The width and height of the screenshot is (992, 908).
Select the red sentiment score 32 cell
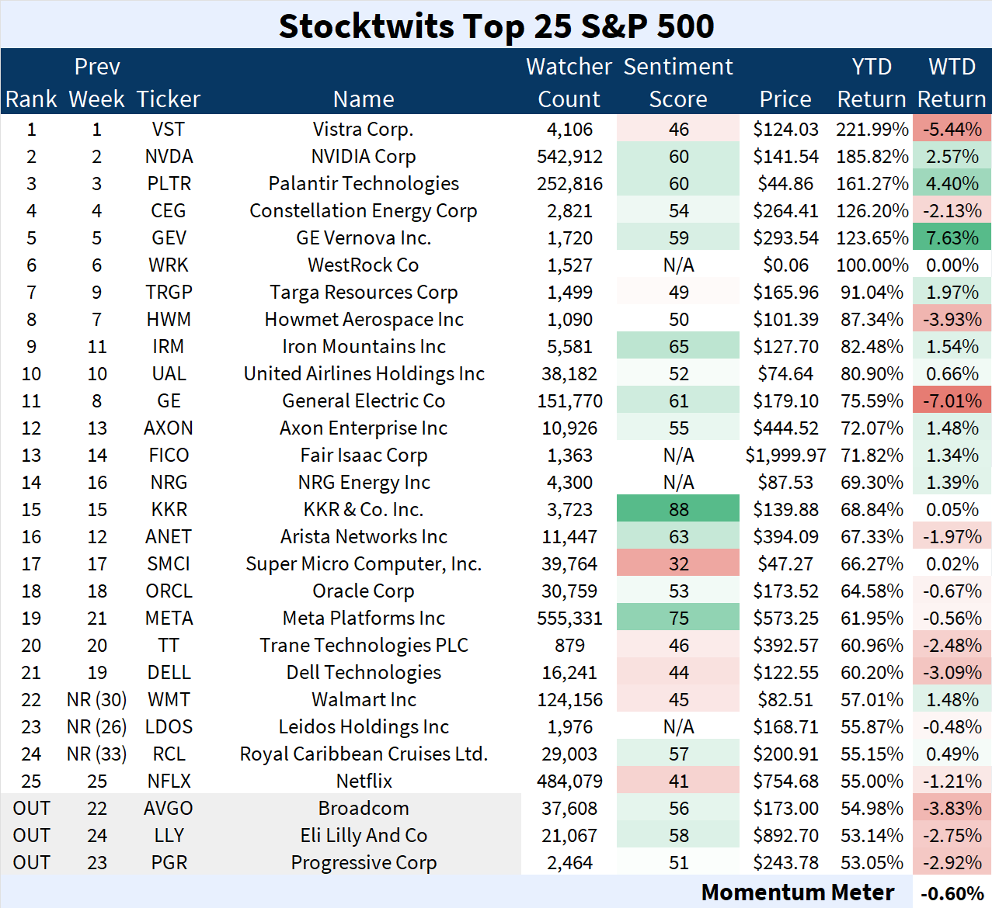(678, 564)
